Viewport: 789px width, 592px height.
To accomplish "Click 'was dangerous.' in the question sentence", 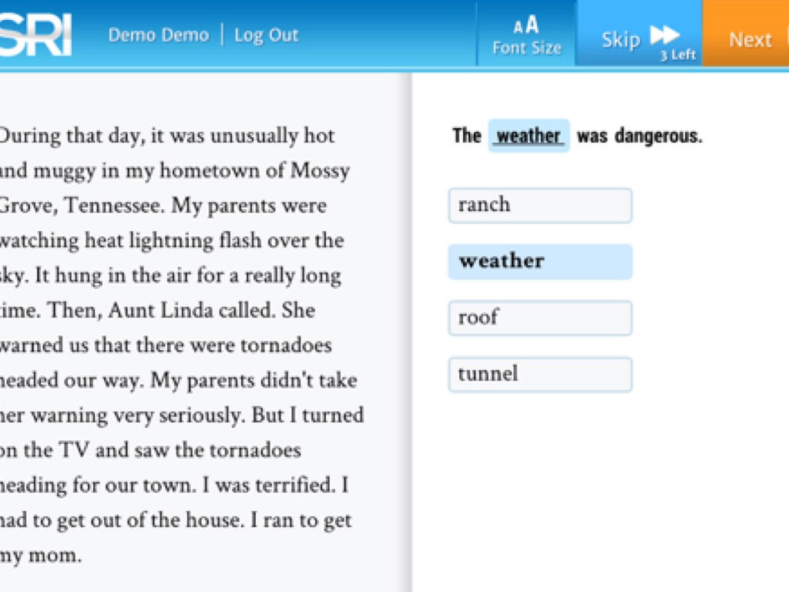I will [x=640, y=136].
